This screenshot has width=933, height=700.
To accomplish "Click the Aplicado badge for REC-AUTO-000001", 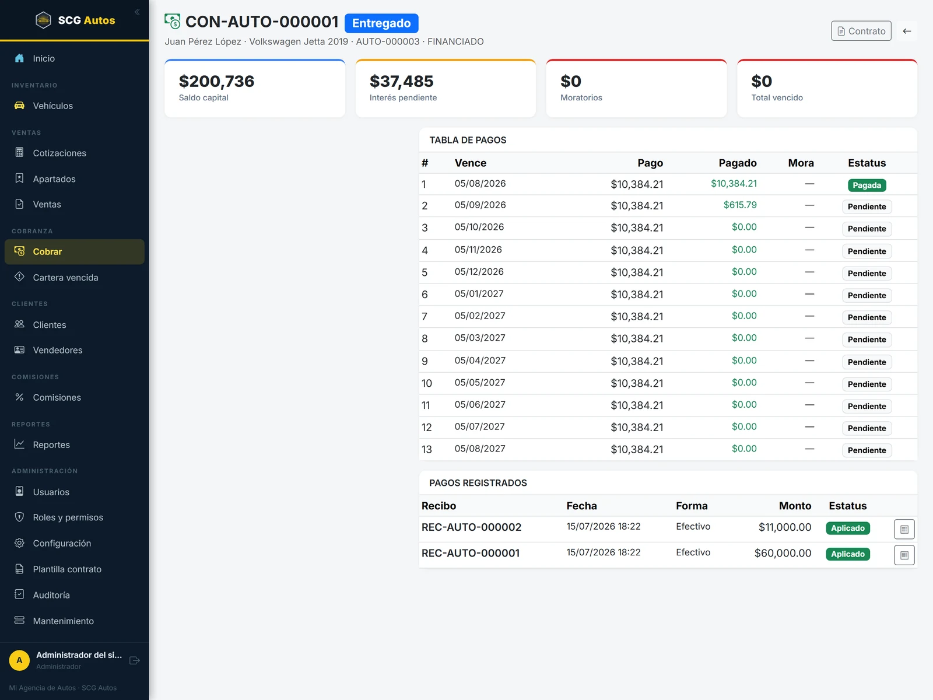I will pos(848,554).
